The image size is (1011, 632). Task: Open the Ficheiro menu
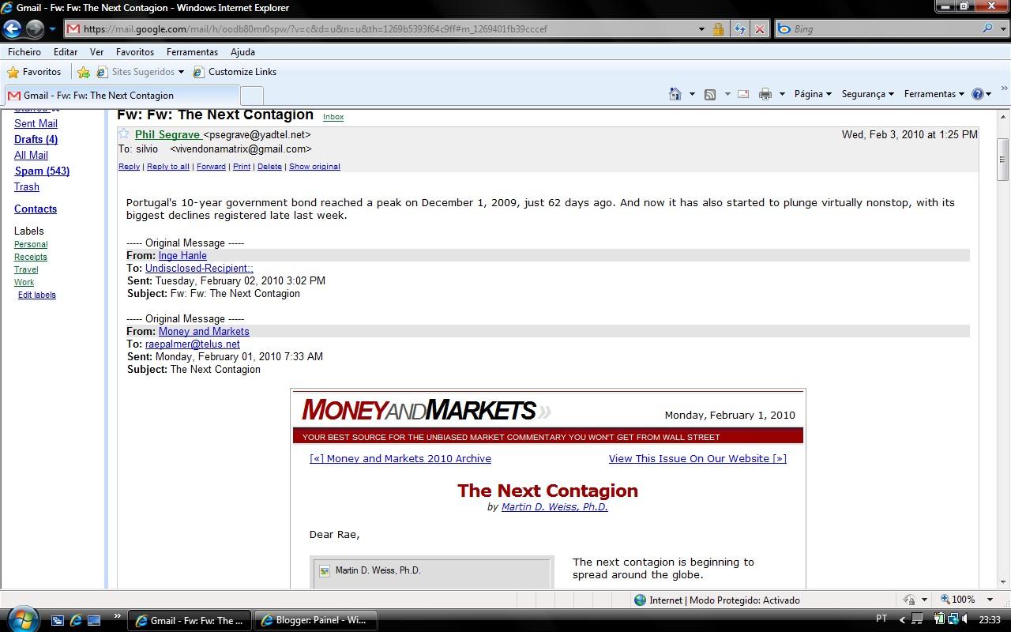24,52
